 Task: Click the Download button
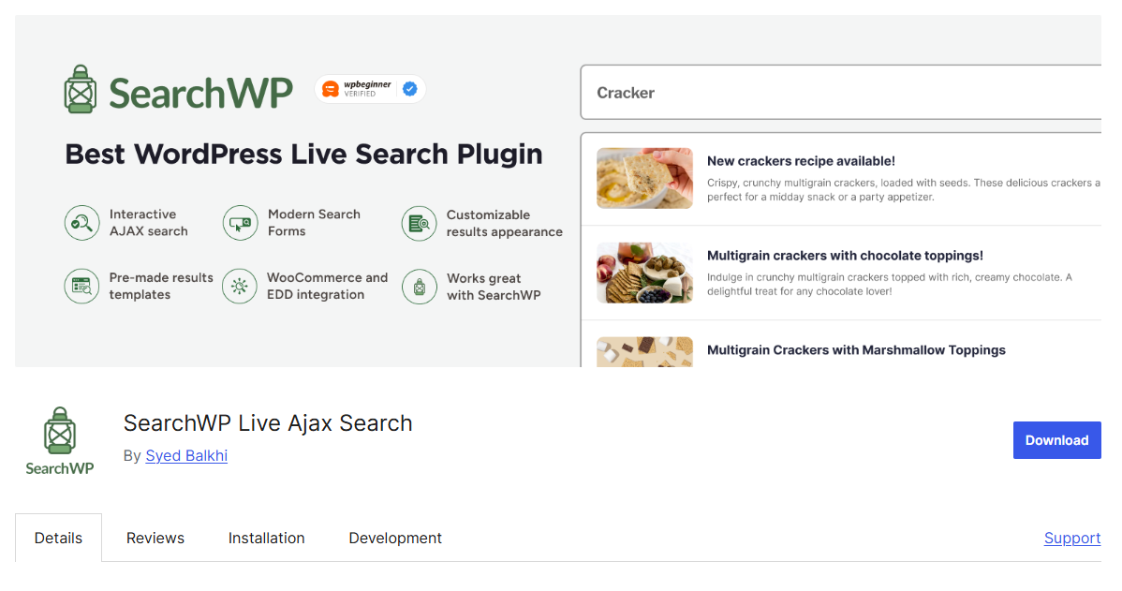[x=1056, y=439]
